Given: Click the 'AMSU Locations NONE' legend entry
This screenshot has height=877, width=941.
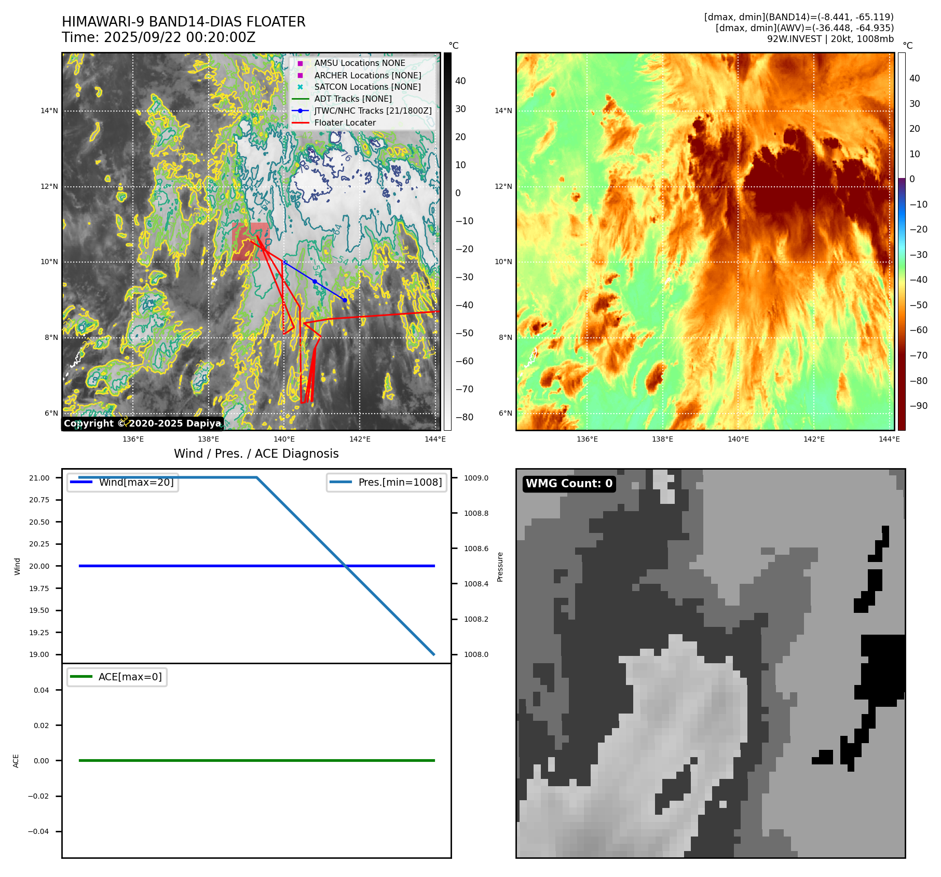Looking at the screenshot, I should click(360, 63).
